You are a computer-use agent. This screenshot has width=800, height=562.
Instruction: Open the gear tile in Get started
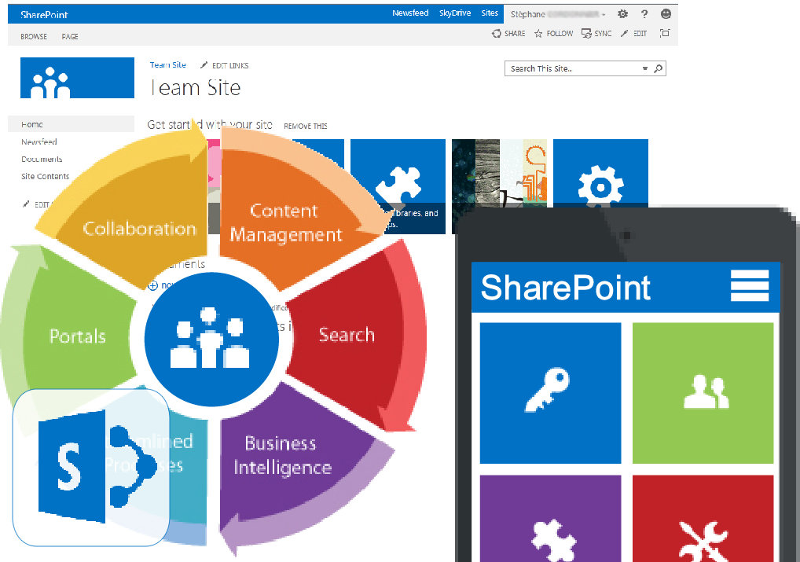[x=600, y=173]
